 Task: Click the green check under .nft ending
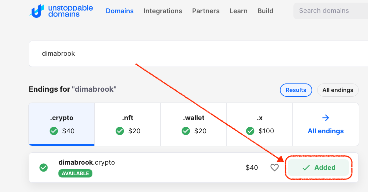[x=120, y=131]
